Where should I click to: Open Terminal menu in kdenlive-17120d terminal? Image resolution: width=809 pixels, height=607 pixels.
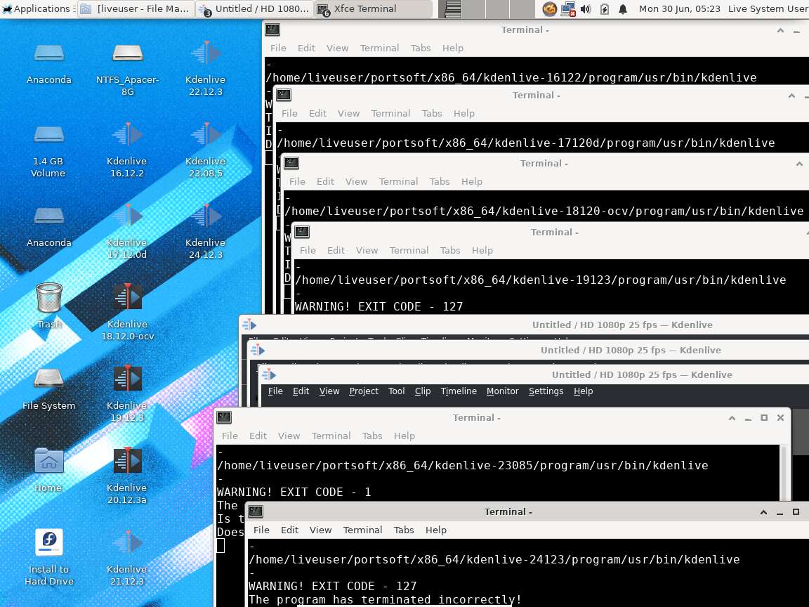click(390, 113)
